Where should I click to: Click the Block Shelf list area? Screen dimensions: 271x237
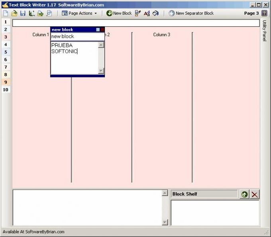point(215,213)
